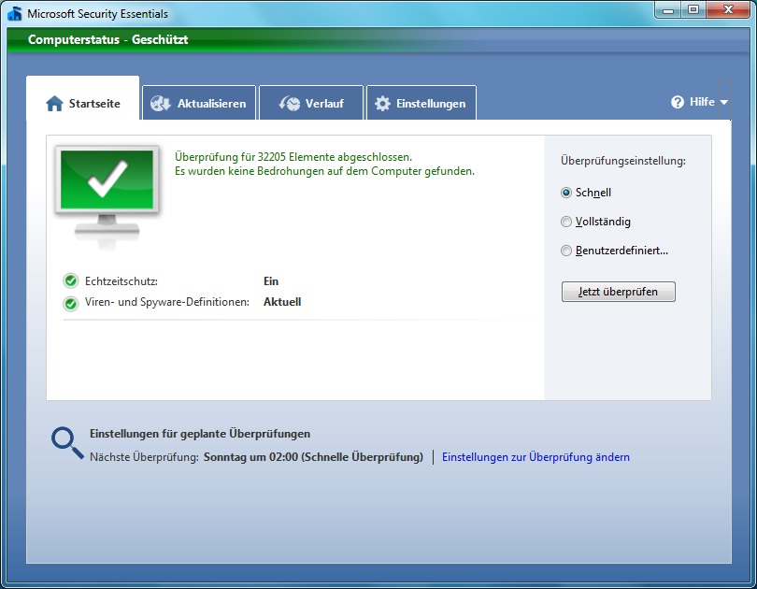757x589 pixels.
Task: Expand the Hilfe dropdown arrow
Action: coord(723,102)
